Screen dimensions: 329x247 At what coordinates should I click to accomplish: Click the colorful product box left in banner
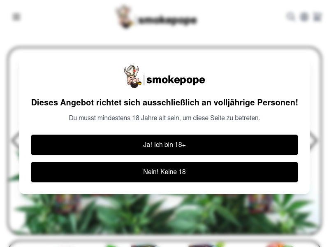67,203
